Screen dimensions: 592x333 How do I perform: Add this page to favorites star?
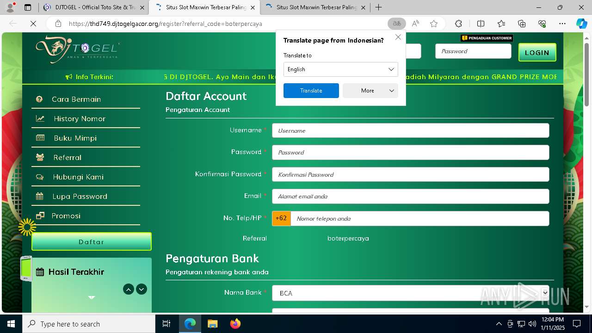(x=433, y=24)
